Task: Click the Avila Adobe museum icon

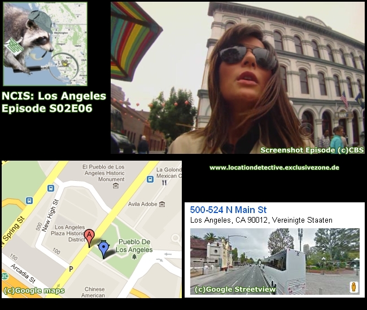Action: click(x=162, y=204)
